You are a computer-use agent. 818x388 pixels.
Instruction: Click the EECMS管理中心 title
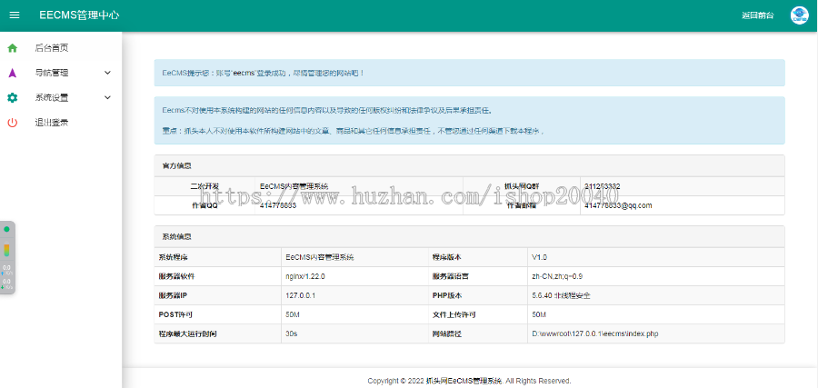tap(79, 15)
